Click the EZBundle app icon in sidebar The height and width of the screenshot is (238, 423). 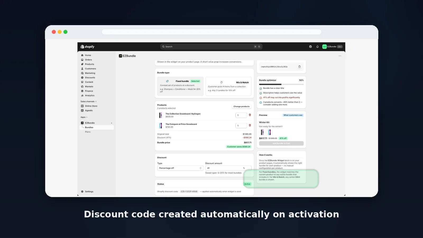[x=82, y=123]
